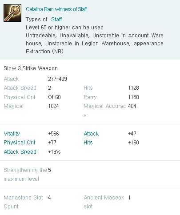Click the Slow 3 Strike Weapon heading

[x=31, y=68]
